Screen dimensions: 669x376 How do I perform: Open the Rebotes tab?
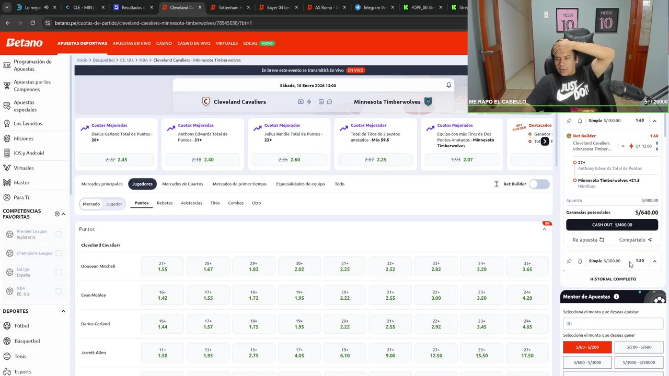[x=165, y=203]
